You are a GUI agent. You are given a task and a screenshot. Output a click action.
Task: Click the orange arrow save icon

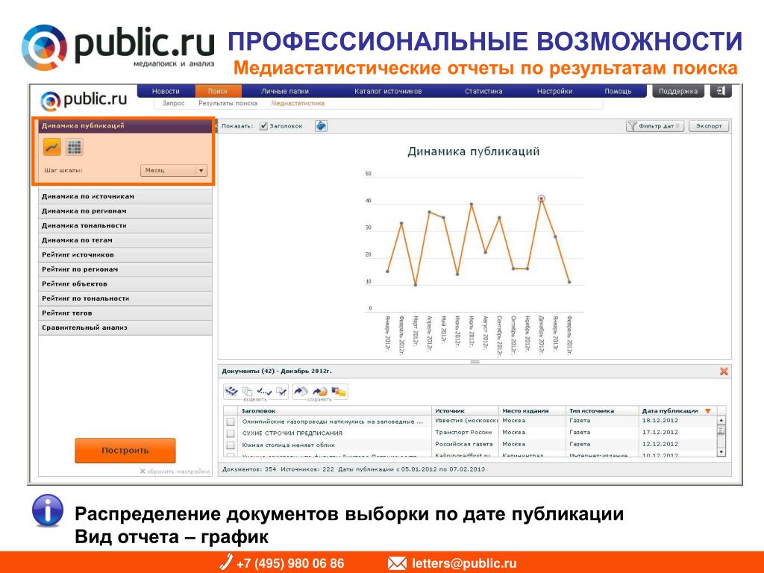point(320,391)
